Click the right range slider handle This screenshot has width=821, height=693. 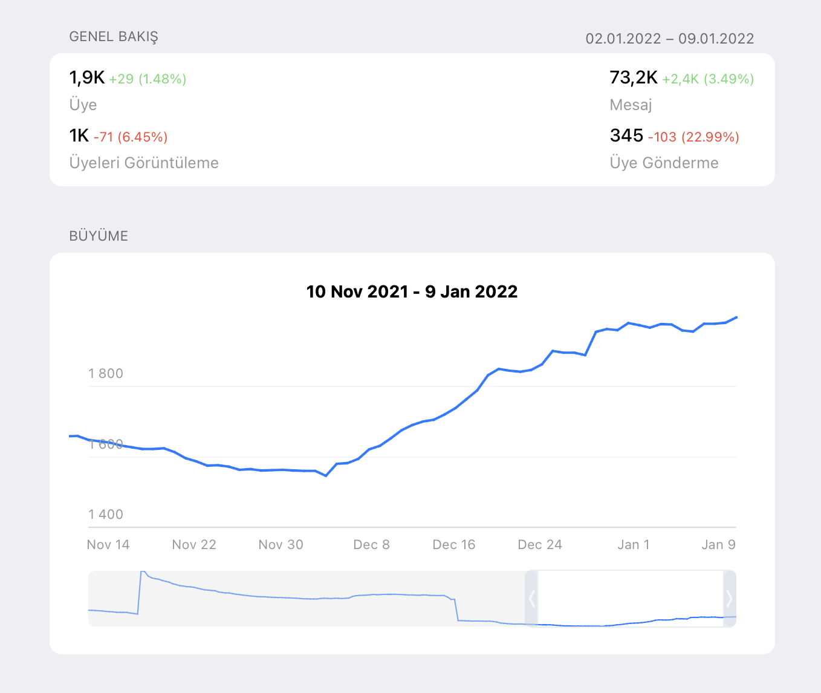tap(730, 599)
